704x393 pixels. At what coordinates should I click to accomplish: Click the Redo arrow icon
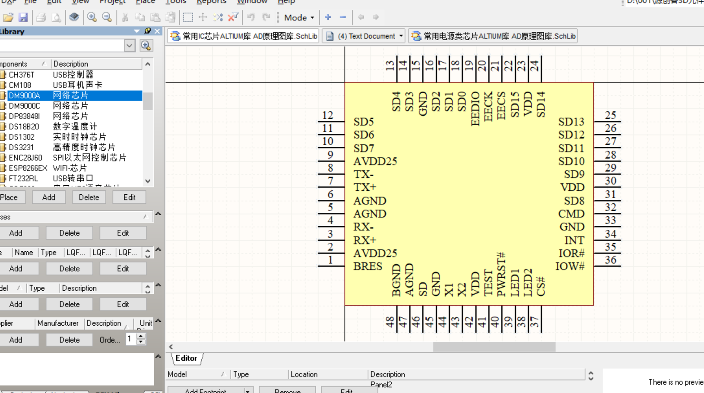(266, 17)
